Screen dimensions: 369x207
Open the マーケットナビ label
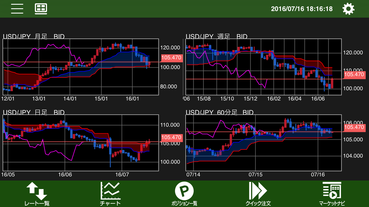pyautogui.click(x=332, y=203)
